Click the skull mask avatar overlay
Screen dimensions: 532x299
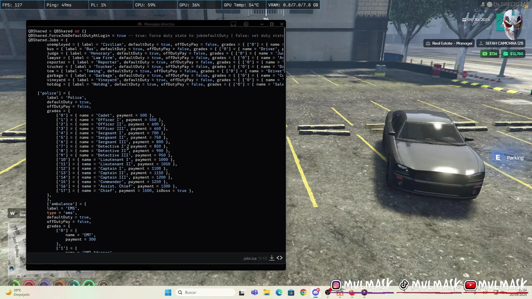tap(512, 24)
